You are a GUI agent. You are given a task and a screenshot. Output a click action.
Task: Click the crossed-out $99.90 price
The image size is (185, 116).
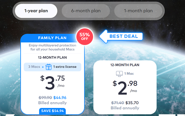tap(45, 98)
